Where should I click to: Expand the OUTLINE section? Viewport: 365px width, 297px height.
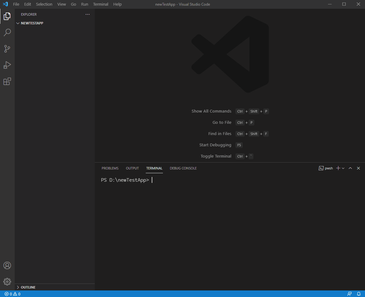(18, 287)
